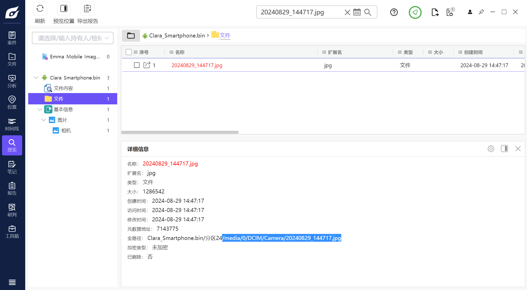Select all rows with the header checkbox
This screenshot has width=527, height=290.
click(x=129, y=52)
